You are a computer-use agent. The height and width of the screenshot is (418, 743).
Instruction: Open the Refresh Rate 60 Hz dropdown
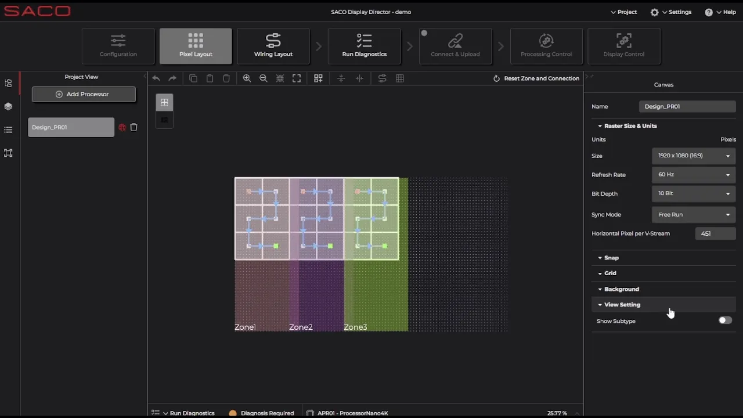pyautogui.click(x=693, y=174)
